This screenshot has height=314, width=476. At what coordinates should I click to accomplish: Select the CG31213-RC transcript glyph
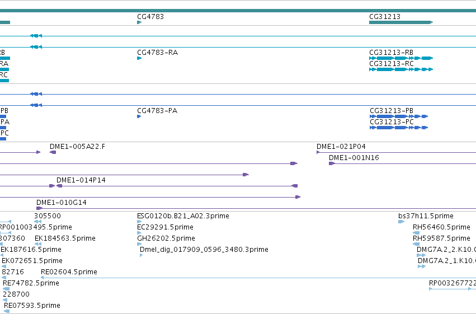[401, 69]
